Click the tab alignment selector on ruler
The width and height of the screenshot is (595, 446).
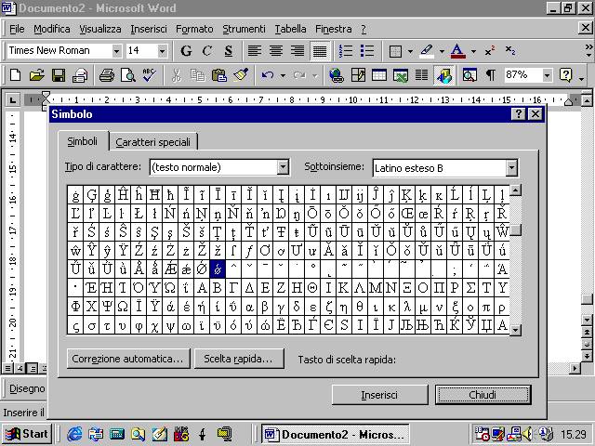click(12, 100)
